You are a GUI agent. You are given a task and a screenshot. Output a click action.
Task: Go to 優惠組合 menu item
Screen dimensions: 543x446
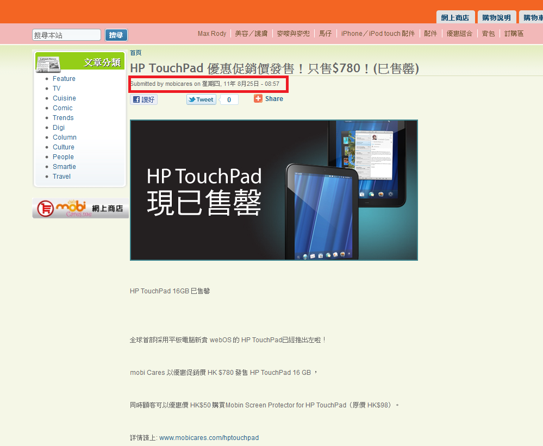tap(459, 34)
